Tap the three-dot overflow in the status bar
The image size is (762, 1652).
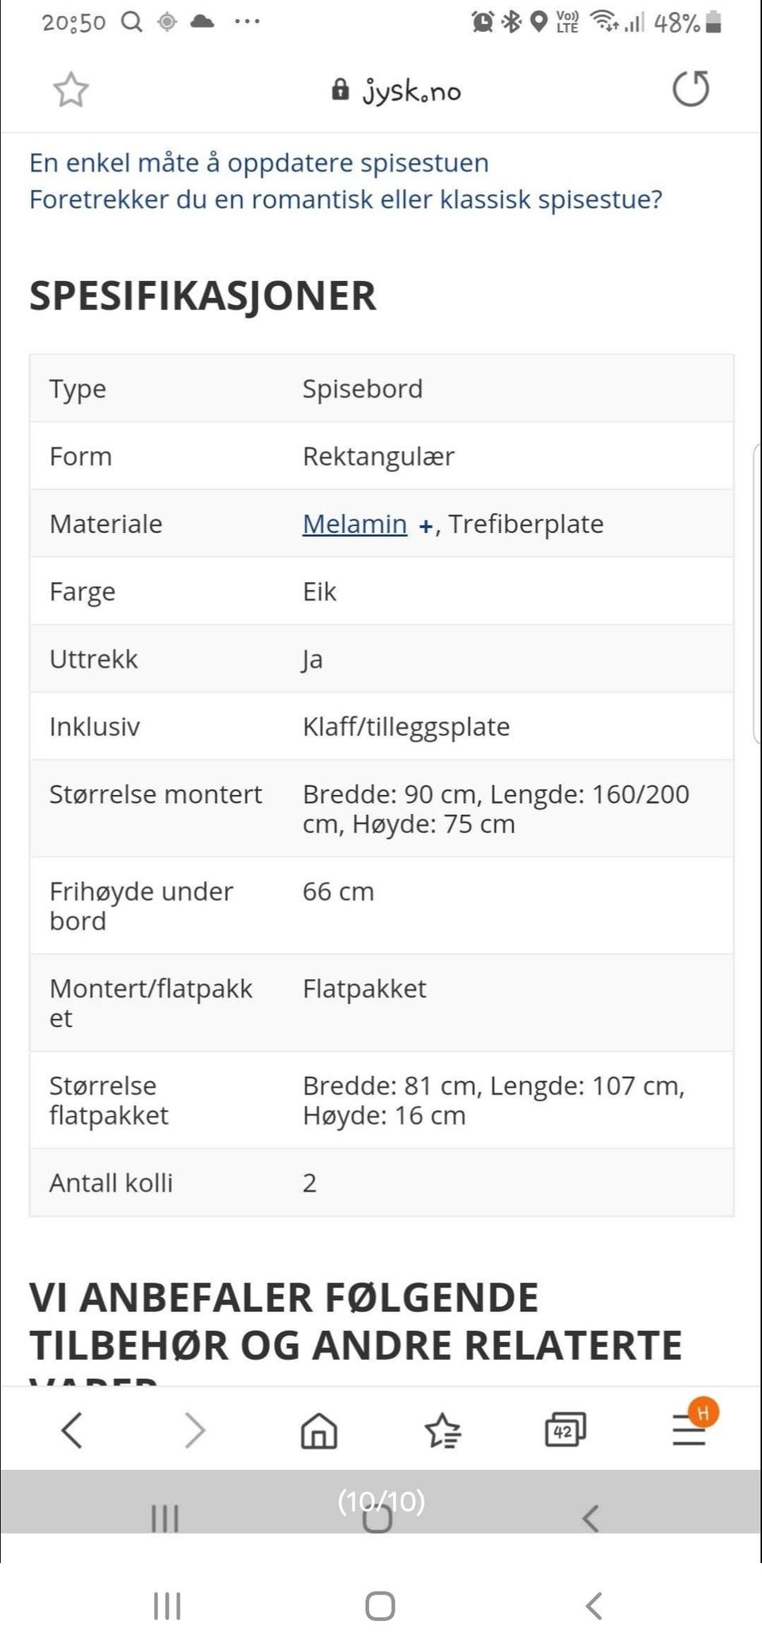pyautogui.click(x=247, y=21)
